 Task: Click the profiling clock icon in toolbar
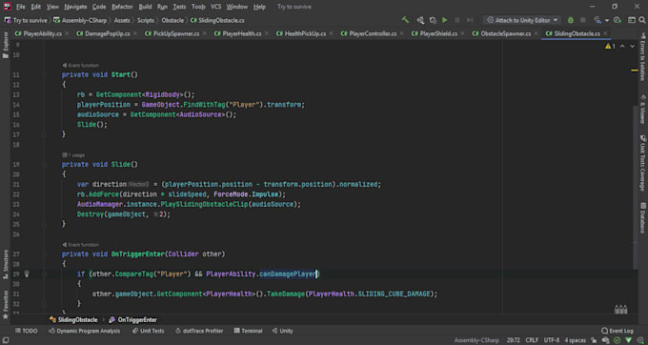pyautogui.click(x=617, y=20)
